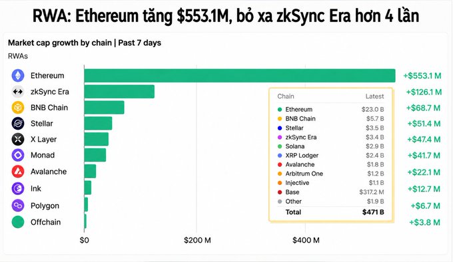Image resolution: width=453 pixels, height=262 pixels.
Task: Click the zkSync Era arrows logo
Action: point(18,92)
